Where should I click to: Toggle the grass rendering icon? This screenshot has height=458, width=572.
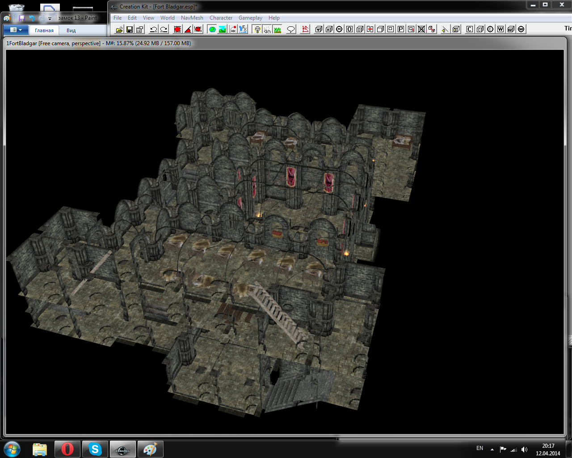(x=278, y=29)
